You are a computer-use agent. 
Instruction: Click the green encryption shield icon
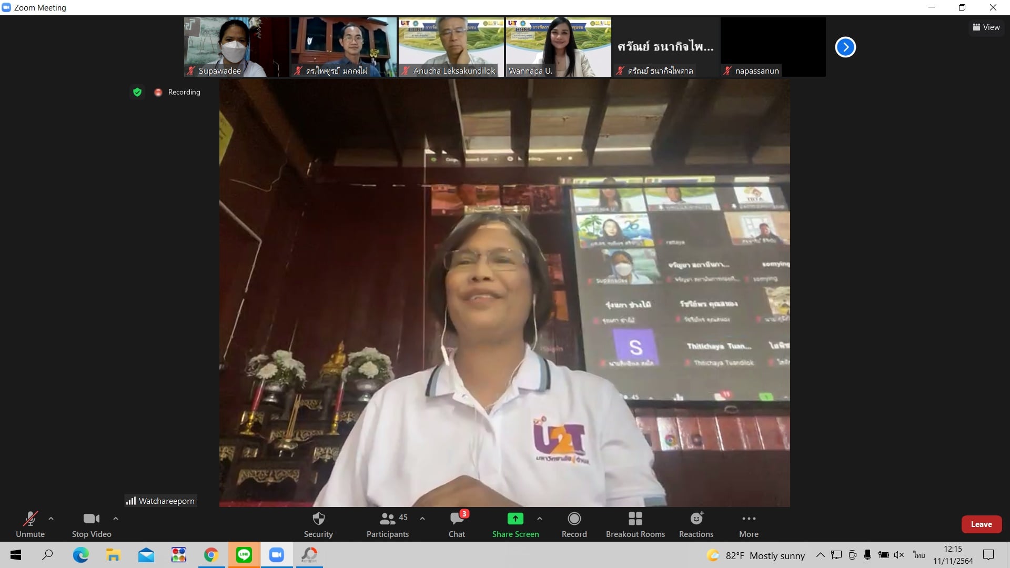(137, 92)
